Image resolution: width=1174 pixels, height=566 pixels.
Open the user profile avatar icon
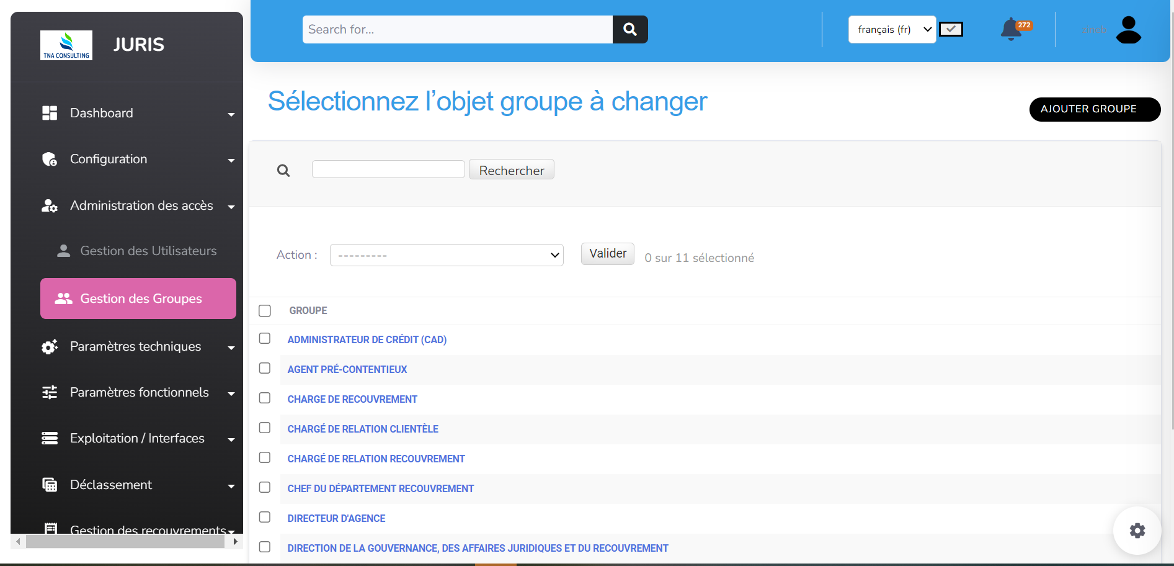click(x=1128, y=30)
